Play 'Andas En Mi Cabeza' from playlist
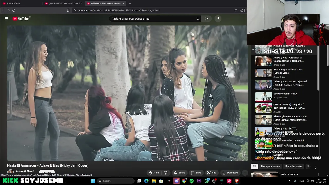This screenshot has height=185, width=329. pos(285,61)
